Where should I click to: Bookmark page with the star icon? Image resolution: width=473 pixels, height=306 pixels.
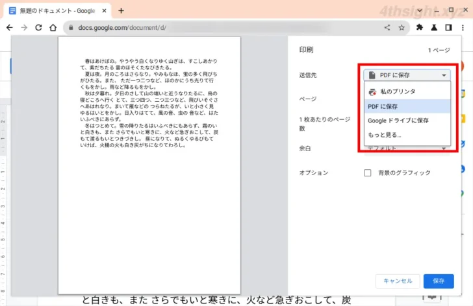click(x=402, y=28)
